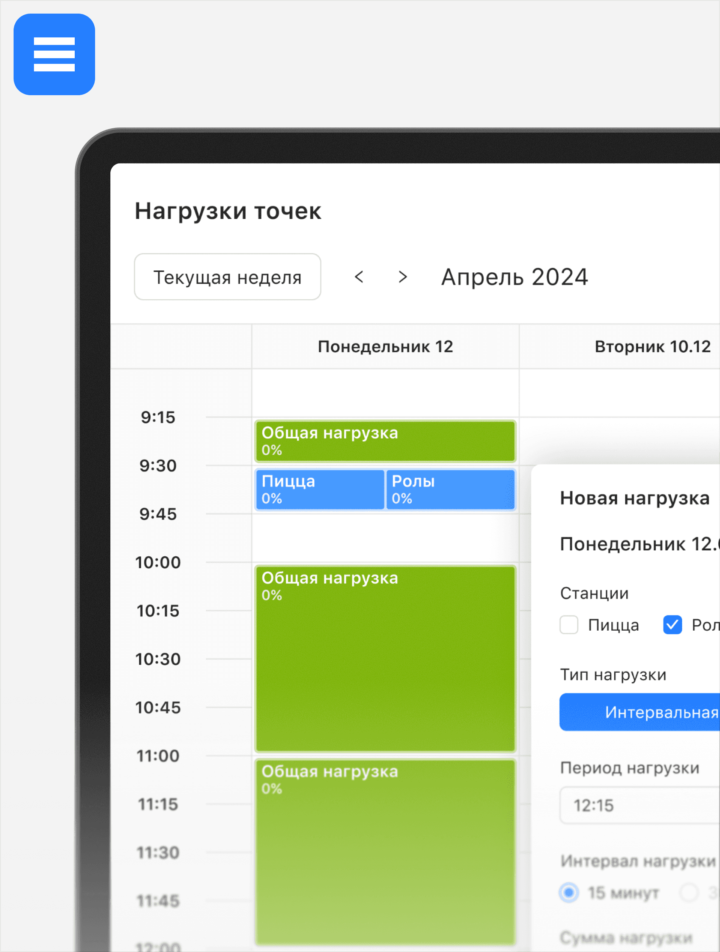This screenshot has height=952, width=720.
Task: Uncheck the Ролы station checkbox
Action: [x=672, y=625]
